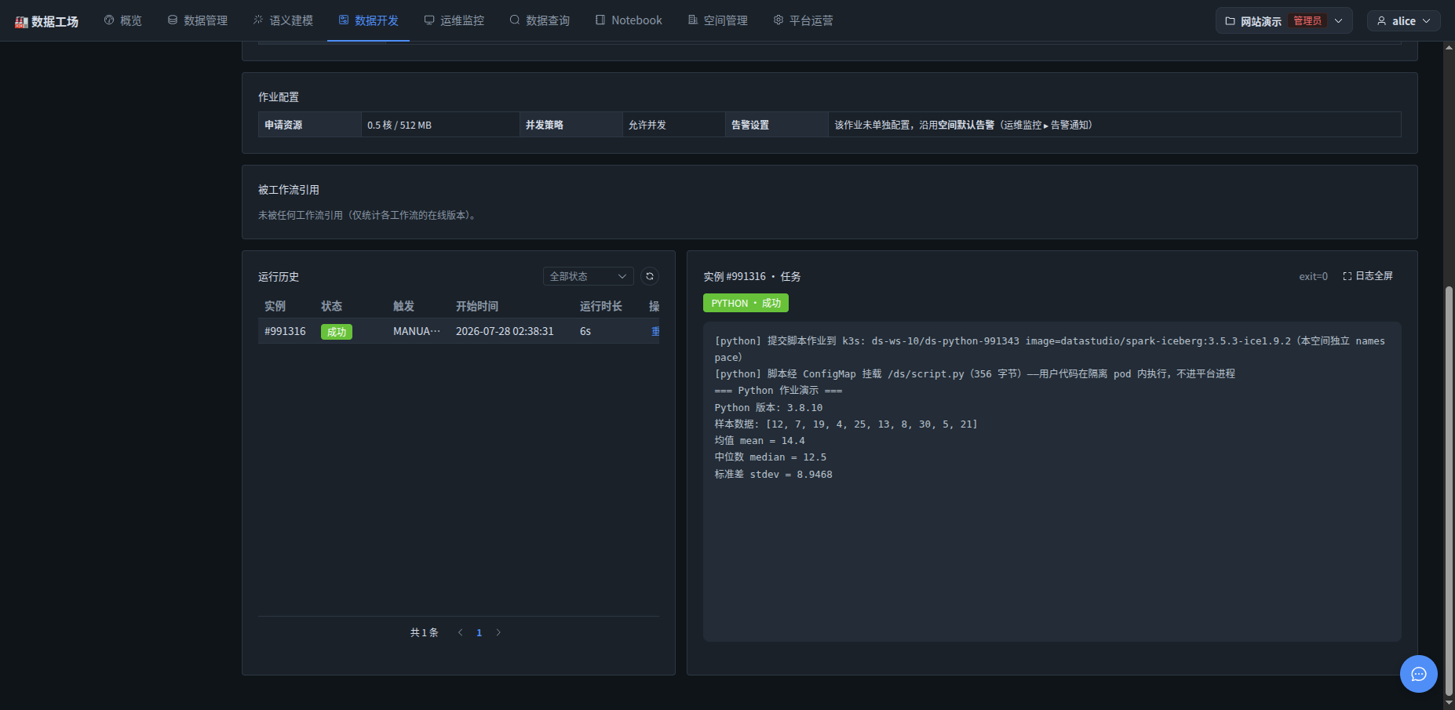
Task: Select the 数据开发 tab
Action: coord(369,20)
